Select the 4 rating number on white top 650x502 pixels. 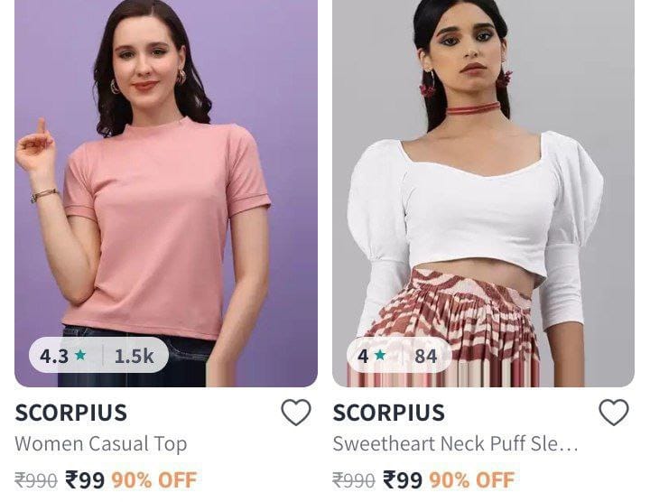(363, 356)
